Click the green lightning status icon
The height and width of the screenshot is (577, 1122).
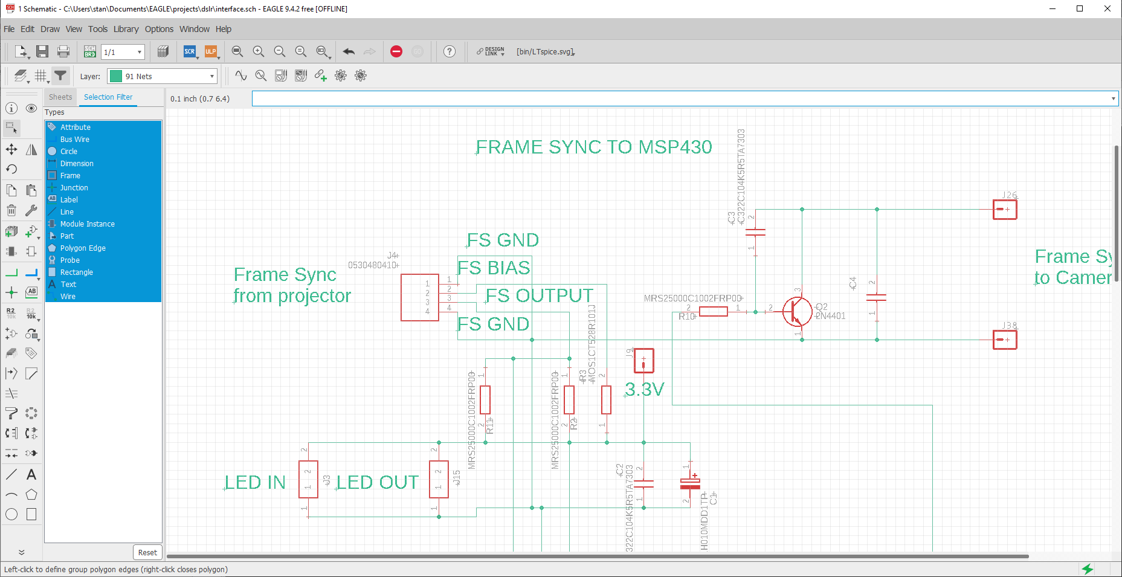coord(1088,569)
